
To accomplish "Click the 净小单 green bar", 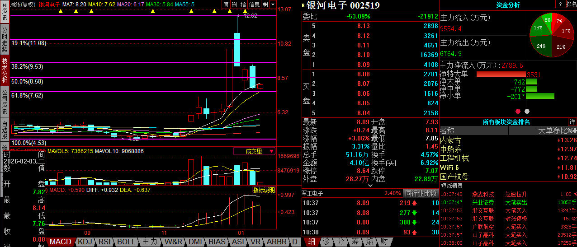I will coord(540,96).
